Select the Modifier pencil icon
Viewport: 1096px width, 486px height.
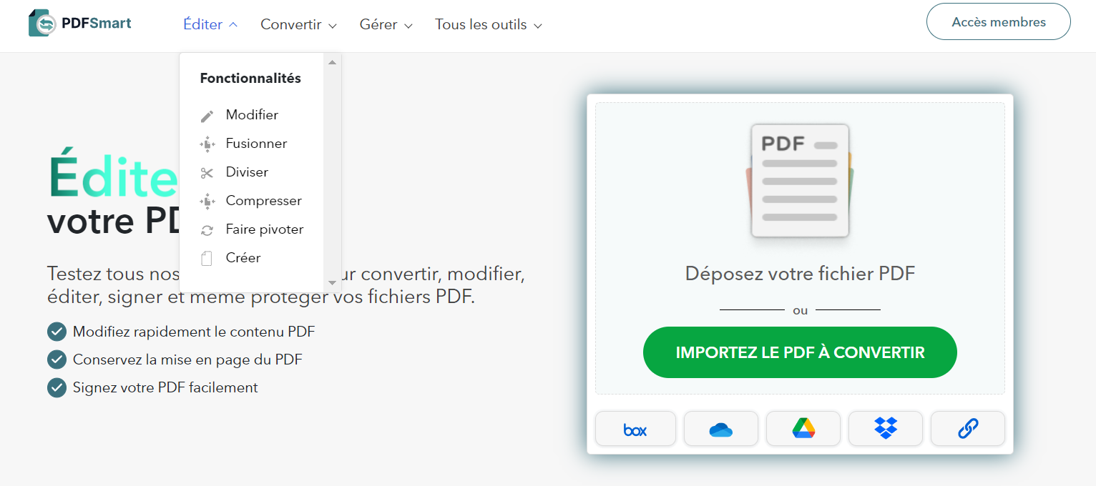pyautogui.click(x=208, y=114)
